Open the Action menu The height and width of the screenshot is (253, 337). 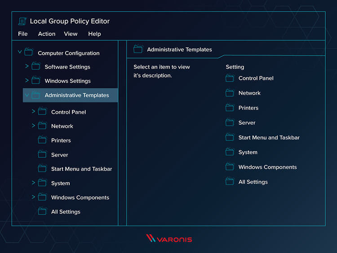pyautogui.click(x=47, y=34)
